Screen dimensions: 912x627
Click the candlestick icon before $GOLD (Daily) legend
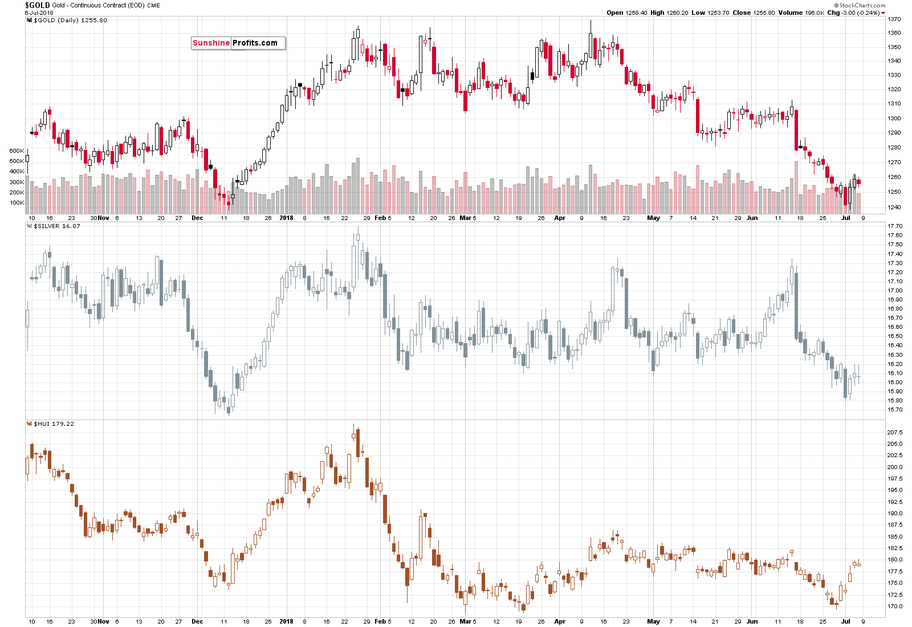coord(29,20)
